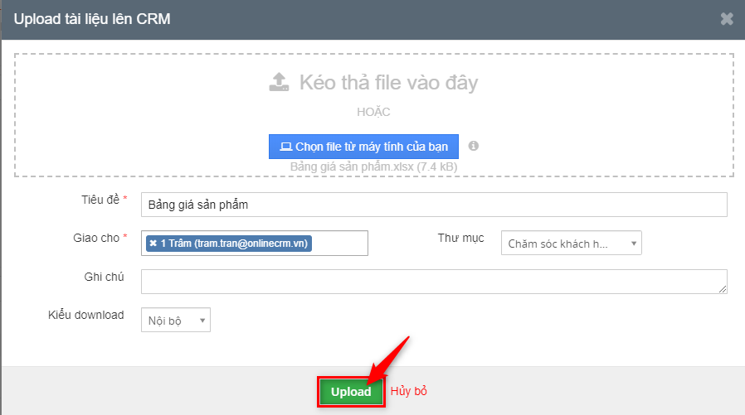Click the uploaded file name Bảng giá sản phẩm.xlsx
The height and width of the screenshot is (415, 745).
click(373, 166)
